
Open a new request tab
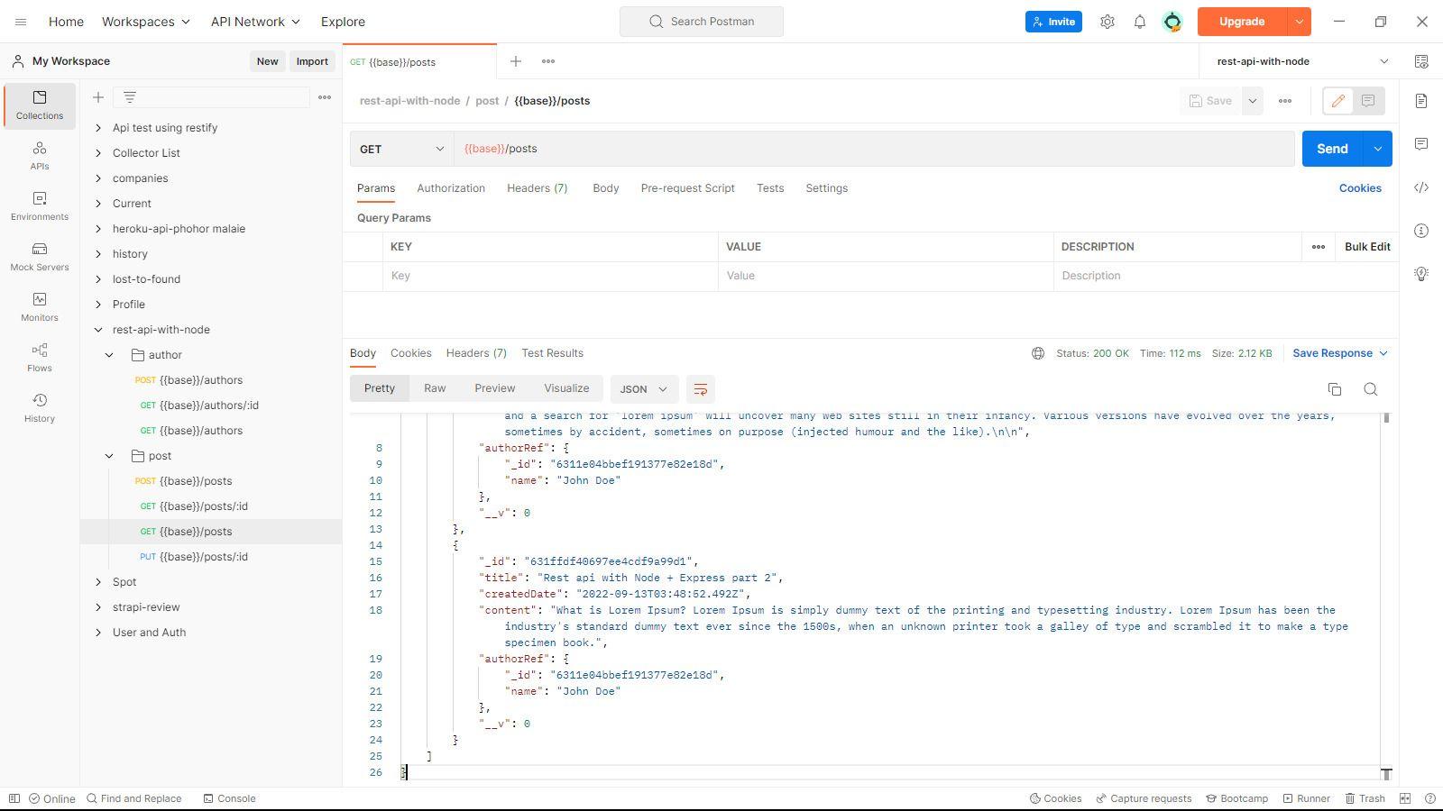coord(516,61)
